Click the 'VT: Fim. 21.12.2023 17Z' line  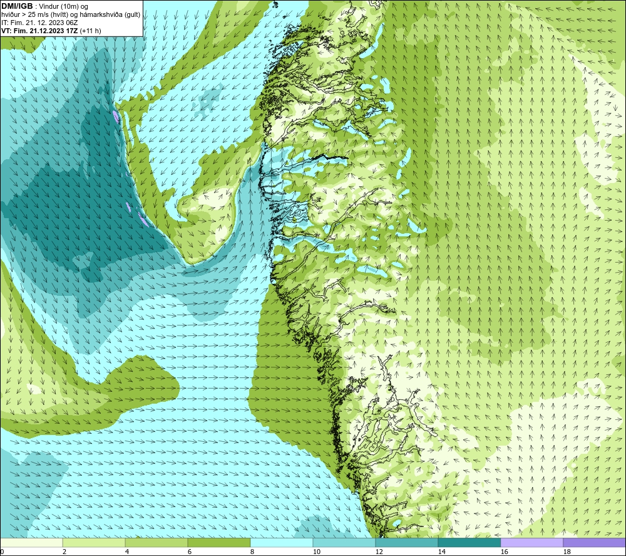click(39, 31)
